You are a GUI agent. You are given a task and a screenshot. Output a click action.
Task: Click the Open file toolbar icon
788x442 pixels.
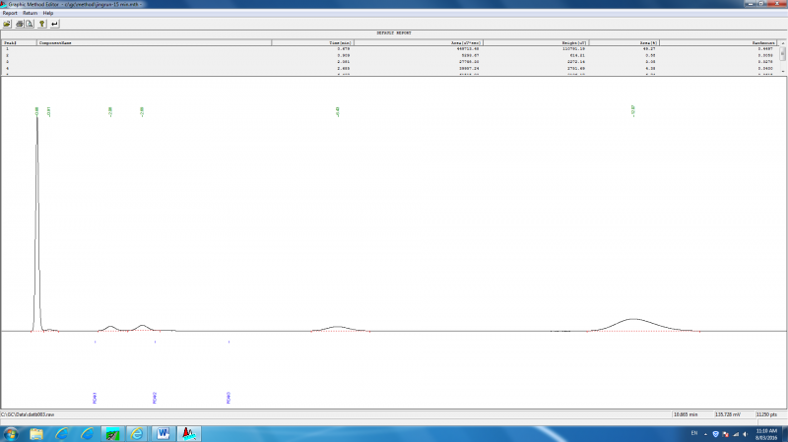7,24
